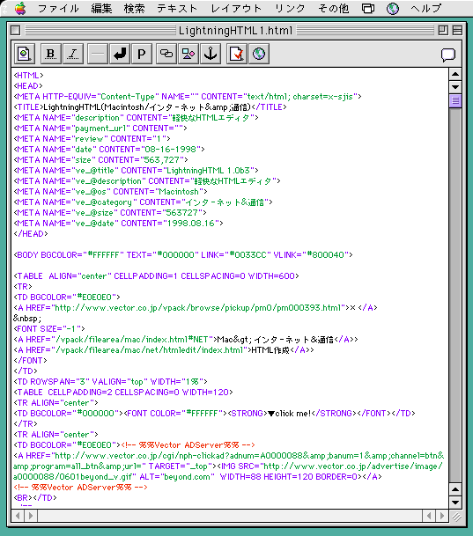Image resolution: width=473 pixels, height=536 pixels.
Task: Click the document checkmark icon
Action: 237,54
